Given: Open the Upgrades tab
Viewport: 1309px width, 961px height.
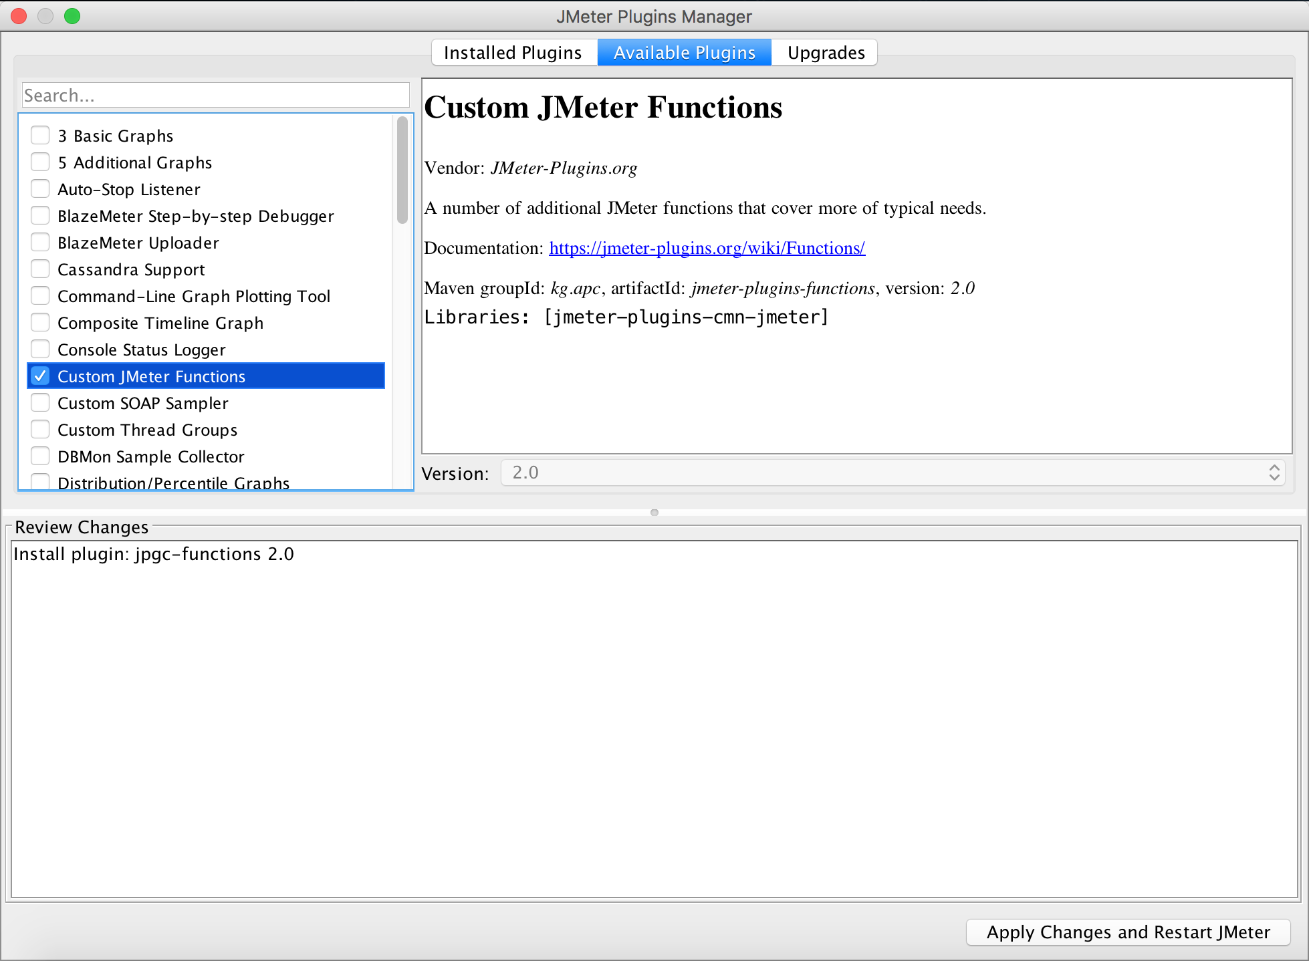Looking at the screenshot, I should pos(826,53).
